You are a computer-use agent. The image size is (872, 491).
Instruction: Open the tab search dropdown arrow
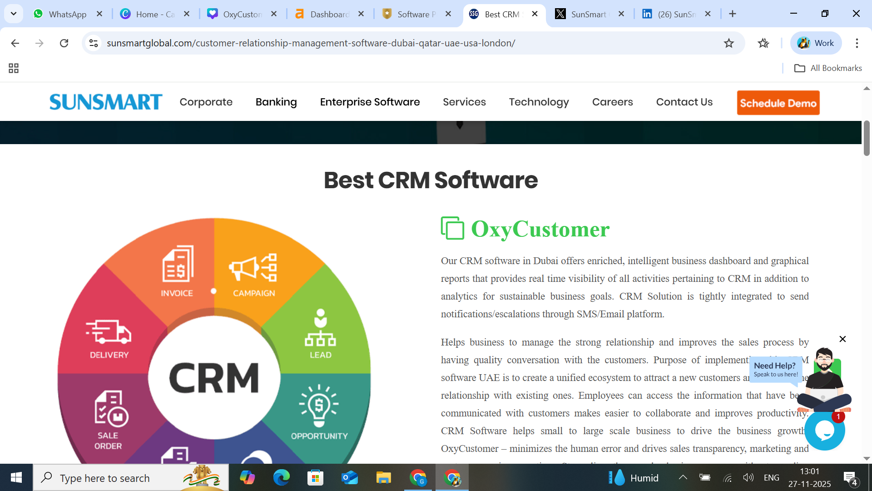14,14
